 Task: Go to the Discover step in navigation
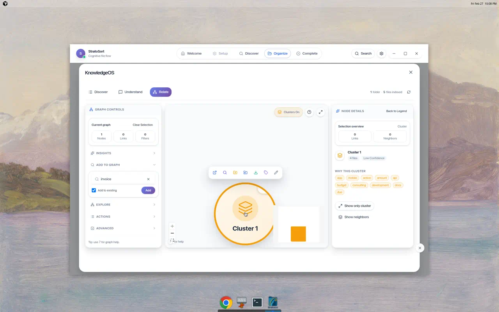click(x=249, y=53)
